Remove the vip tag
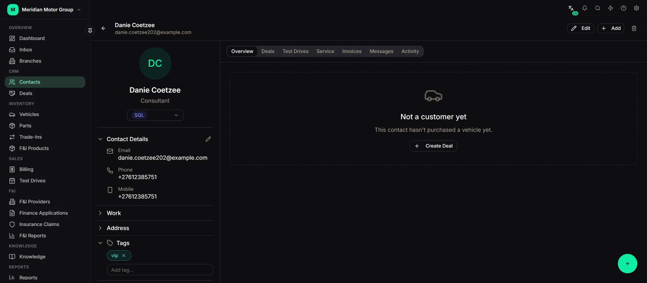 point(124,256)
